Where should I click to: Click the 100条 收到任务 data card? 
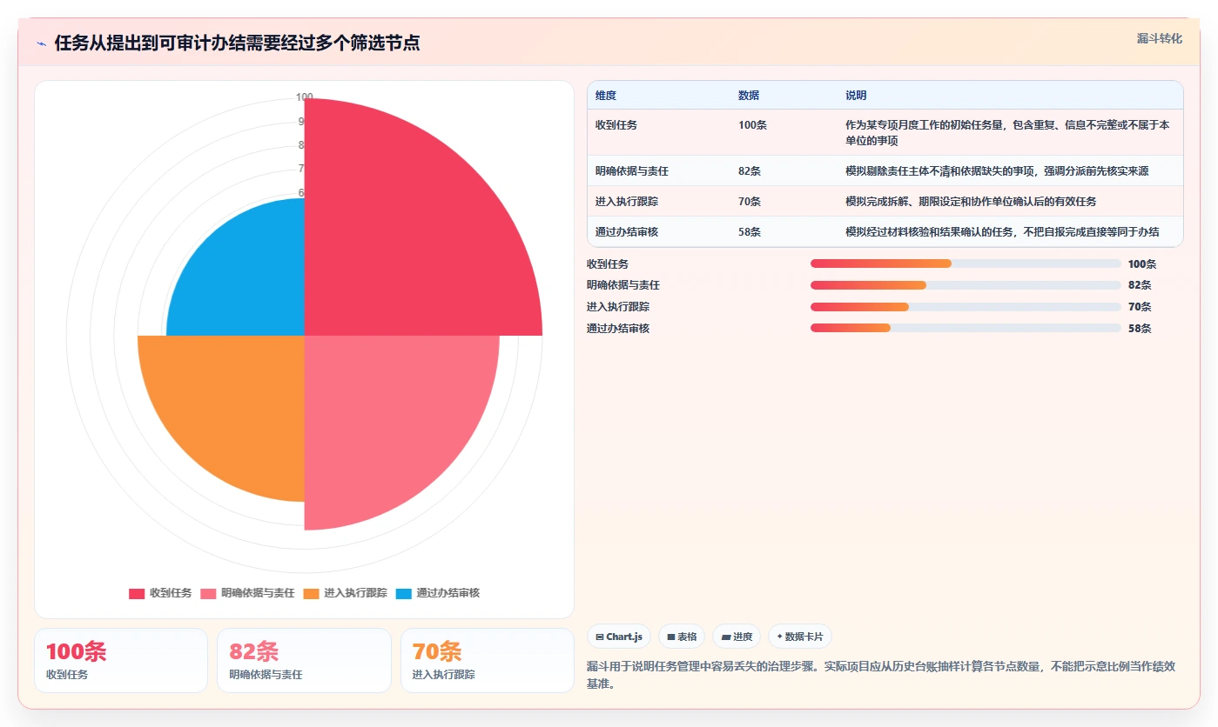coord(121,660)
